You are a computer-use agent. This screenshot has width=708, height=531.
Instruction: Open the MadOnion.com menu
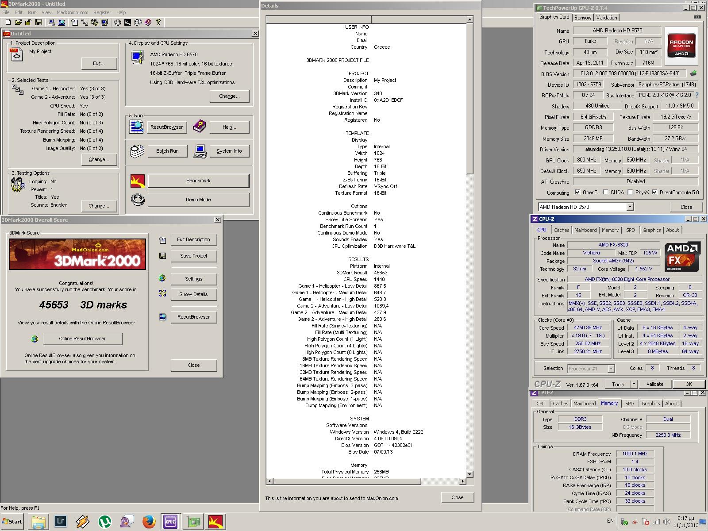(72, 12)
